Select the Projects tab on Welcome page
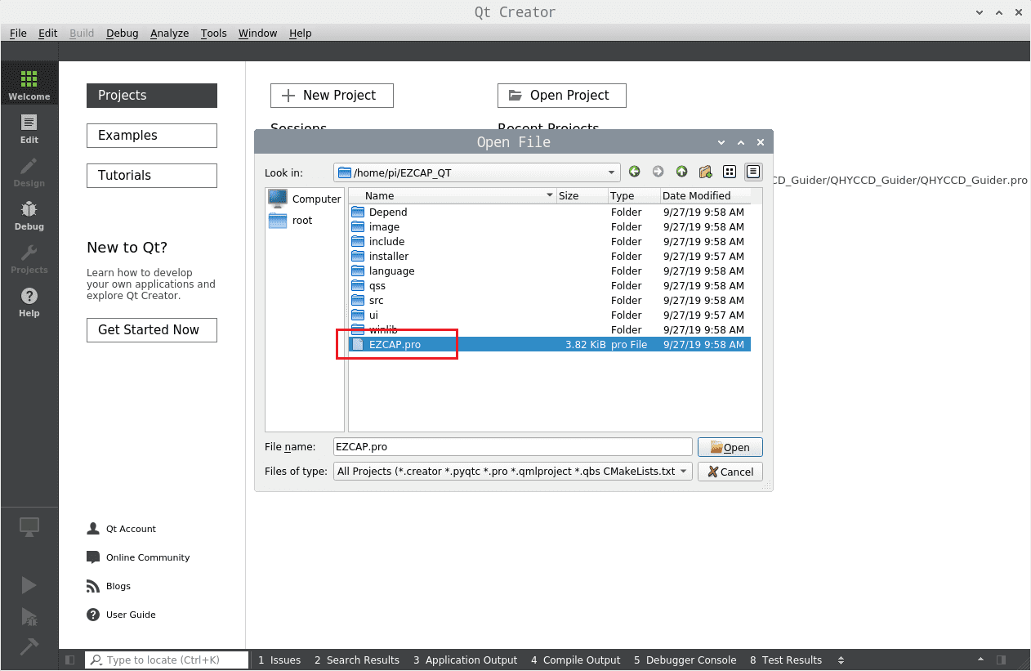This screenshot has width=1031, height=671. [x=152, y=96]
